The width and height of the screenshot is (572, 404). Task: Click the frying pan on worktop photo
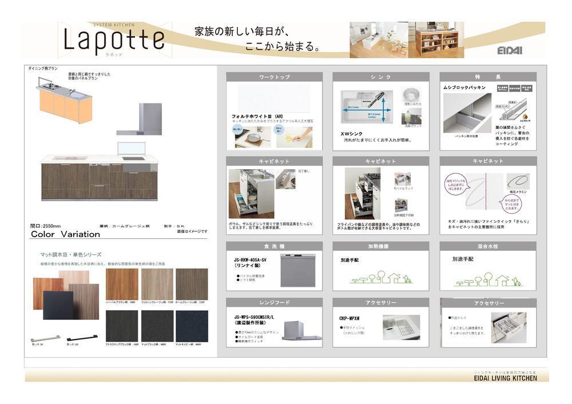[x=253, y=137]
